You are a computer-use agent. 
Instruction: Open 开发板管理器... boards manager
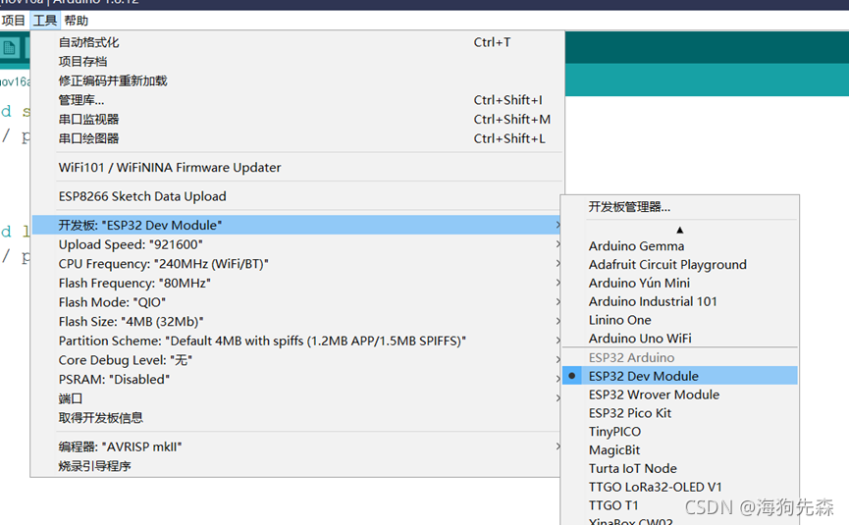(679, 207)
